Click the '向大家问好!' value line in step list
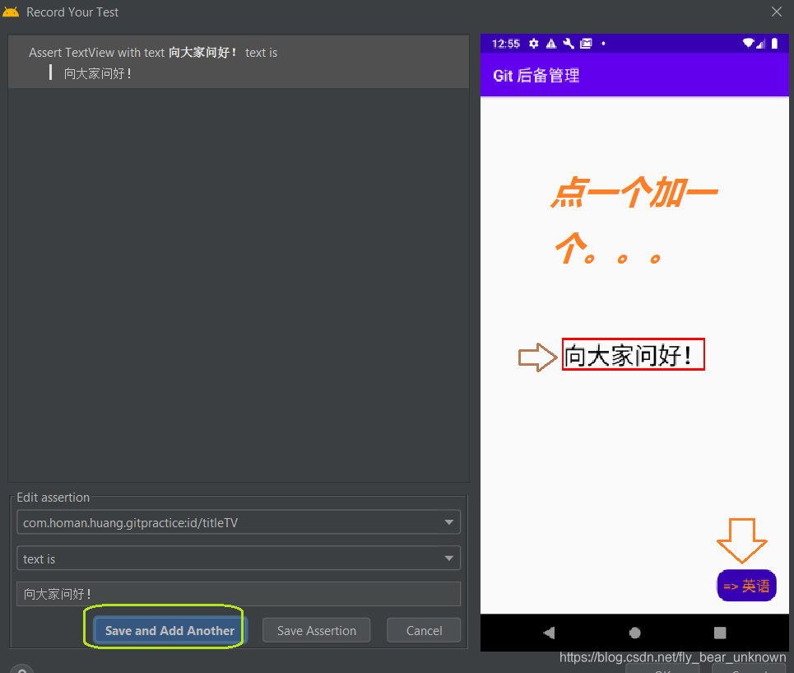 (x=98, y=73)
